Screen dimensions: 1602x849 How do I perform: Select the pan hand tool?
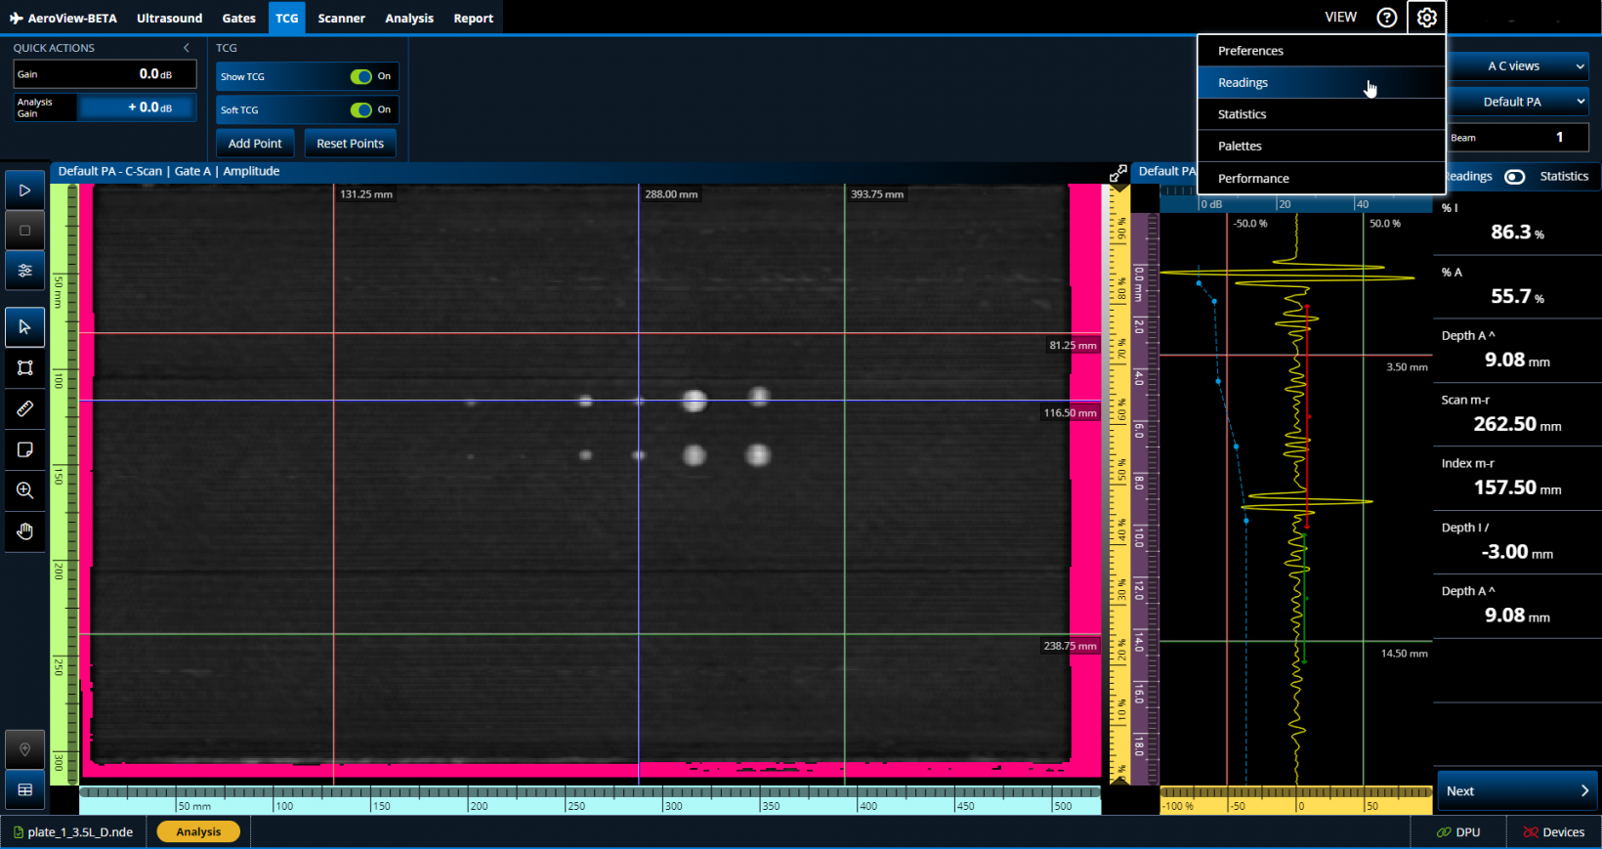[x=25, y=531]
